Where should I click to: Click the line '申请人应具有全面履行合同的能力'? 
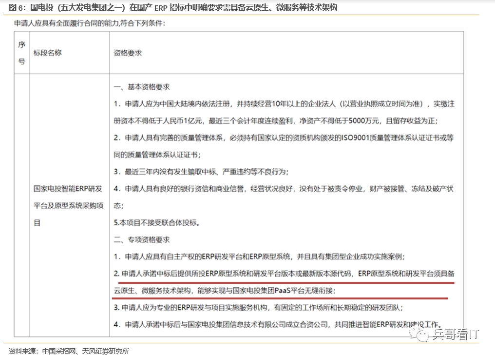point(90,23)
